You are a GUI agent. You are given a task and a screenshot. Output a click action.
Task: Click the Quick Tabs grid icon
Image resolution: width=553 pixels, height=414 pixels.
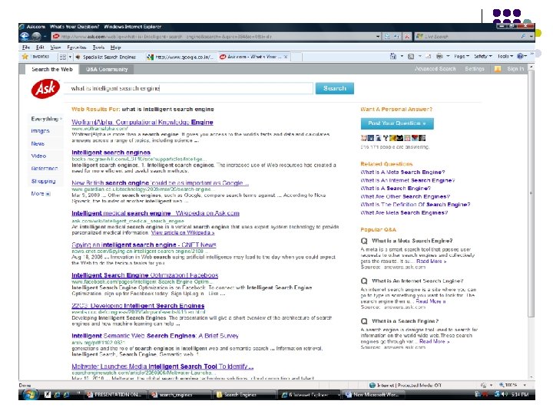pos(63,57)
